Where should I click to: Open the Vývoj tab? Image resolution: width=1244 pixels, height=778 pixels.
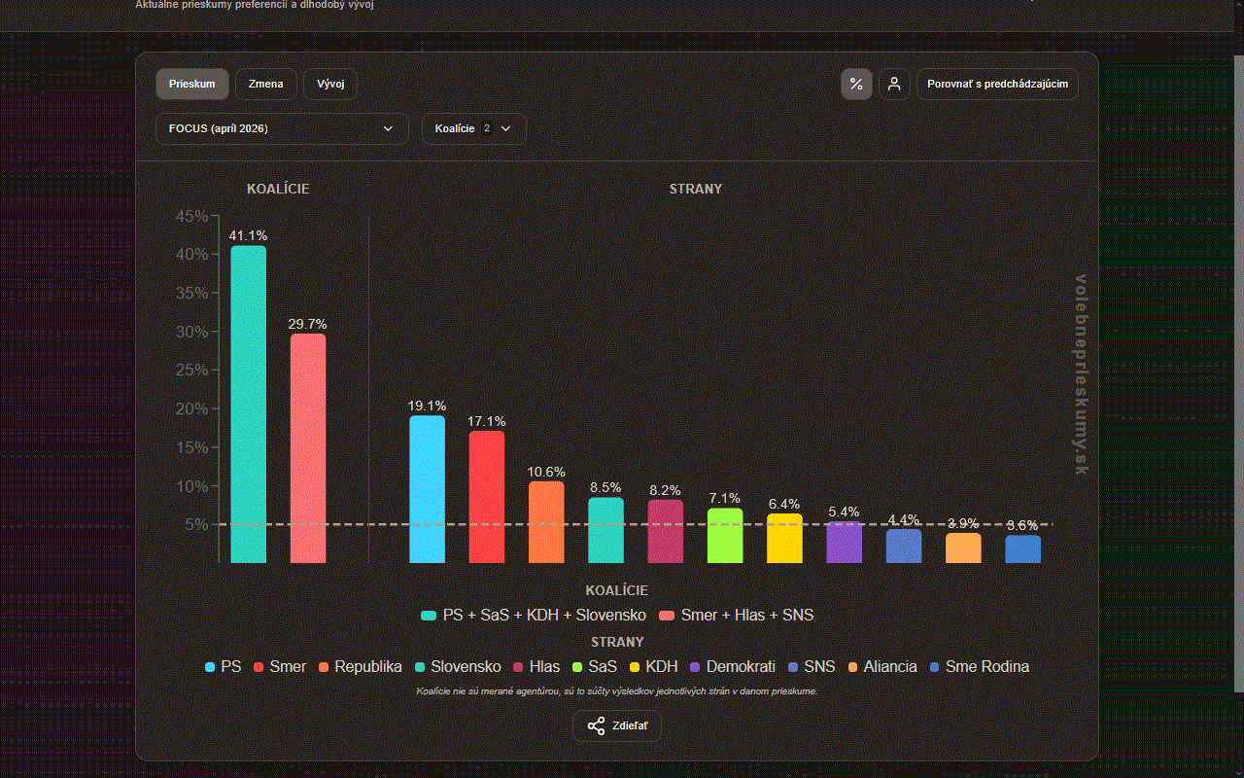click(330, 84)
